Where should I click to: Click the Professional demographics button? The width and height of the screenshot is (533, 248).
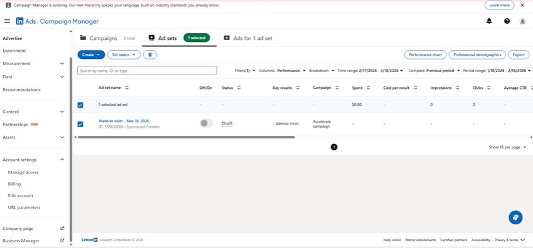(477, 54)
